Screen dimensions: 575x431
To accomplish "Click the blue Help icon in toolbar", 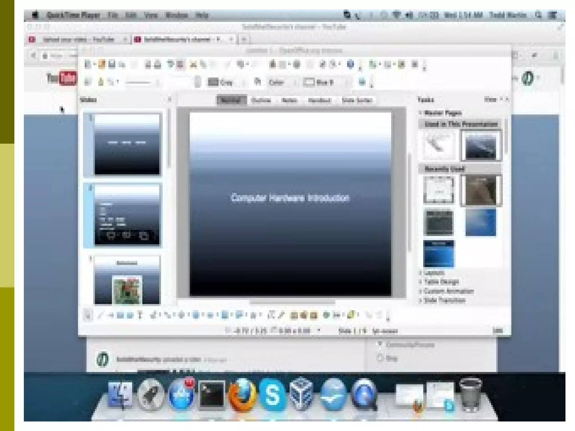I will coord(350,65).
